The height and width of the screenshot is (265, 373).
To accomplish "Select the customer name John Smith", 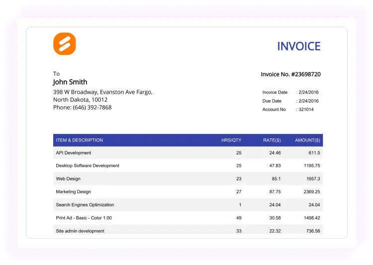I will [x=70, y=82].
